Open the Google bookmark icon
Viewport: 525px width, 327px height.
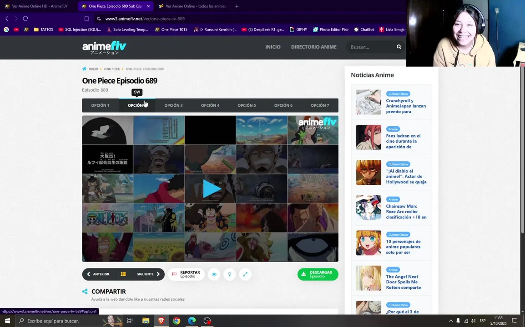[6, 30]
